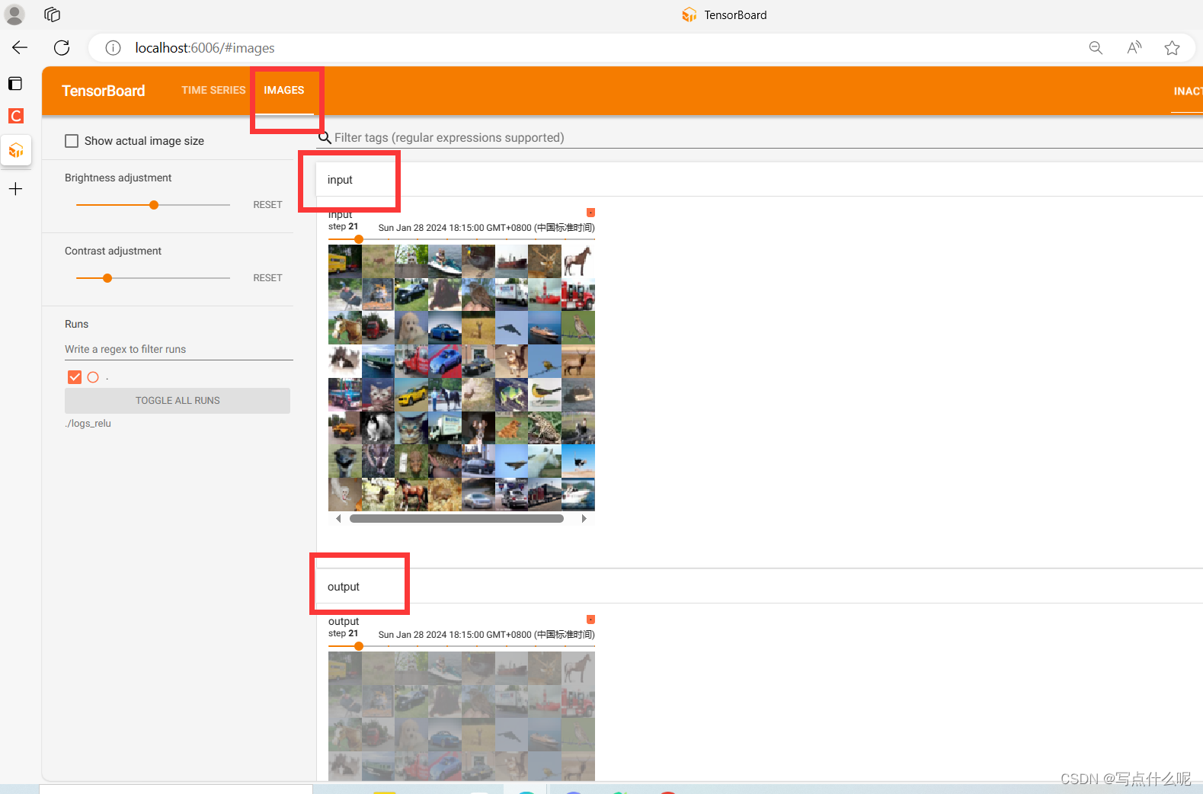Select the run radio button

point(93,377)
